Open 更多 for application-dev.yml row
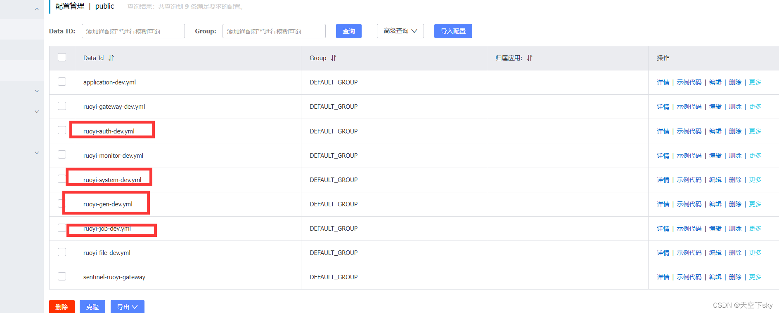779x313 pixels. point(755,82)
